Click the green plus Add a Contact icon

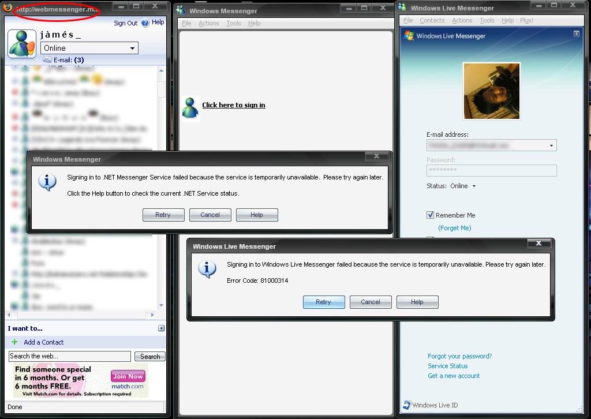point(15,342)
